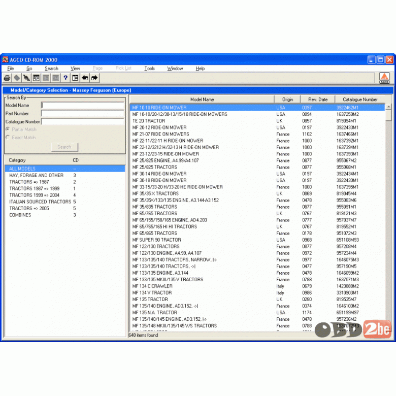Select MF 65/765 TRACTORS row
This screenshot has width=396, height=396.
click(257, 213)
